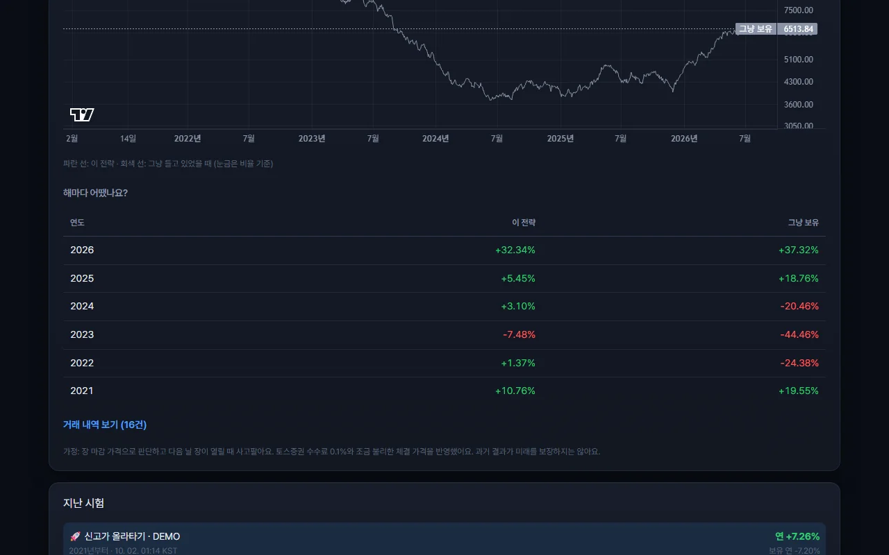Select the -24.38% hold return cell
889x555 pixels.
[799, 363]
